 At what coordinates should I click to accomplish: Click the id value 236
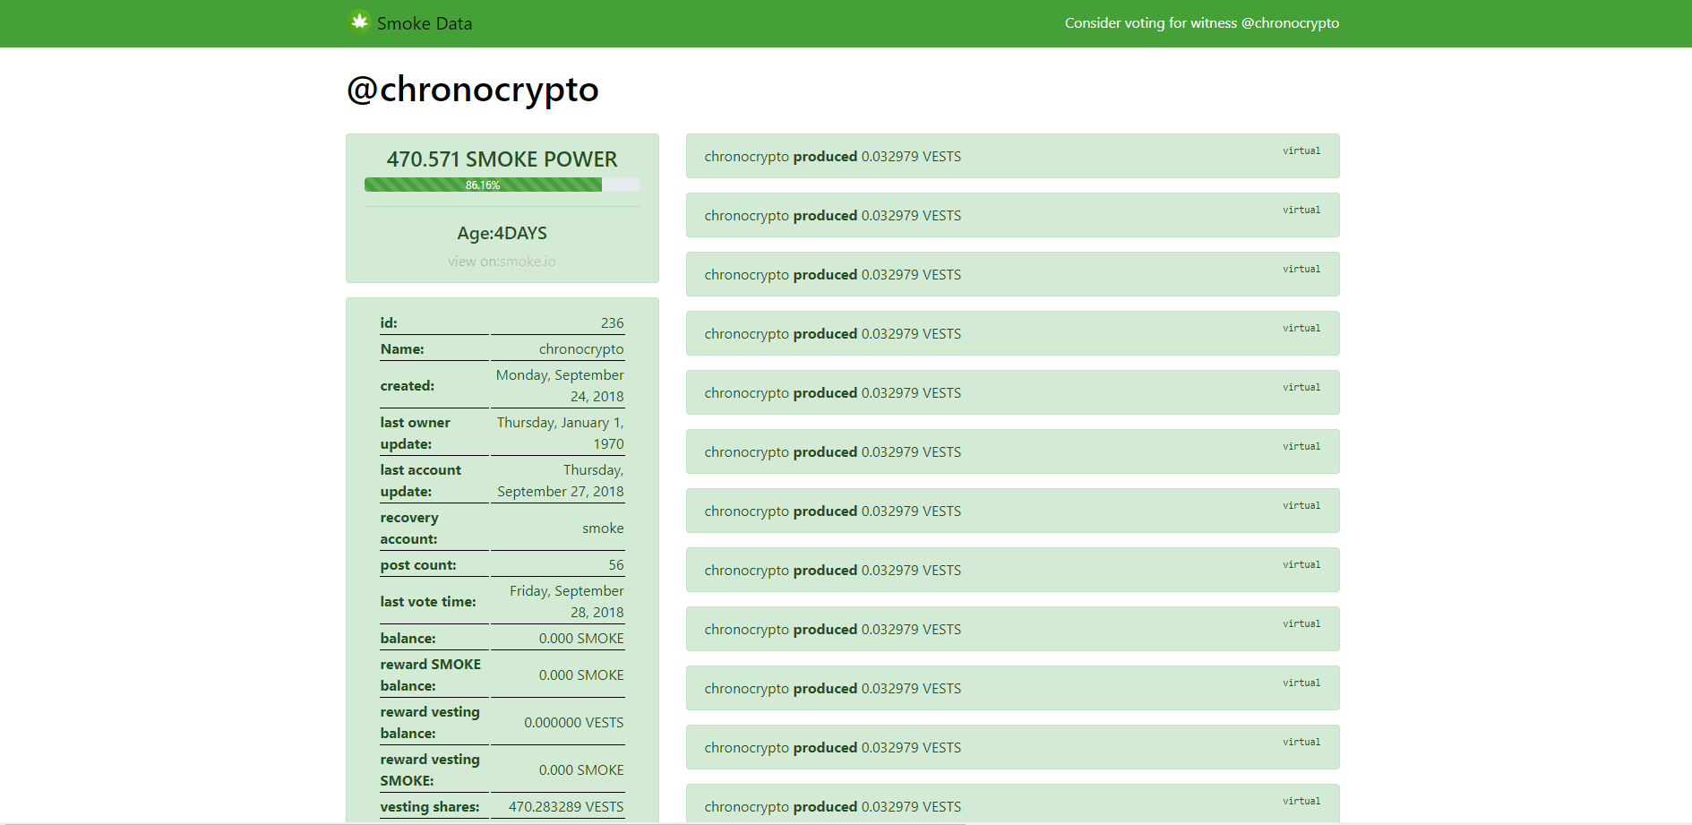click(x=612, y=323)
